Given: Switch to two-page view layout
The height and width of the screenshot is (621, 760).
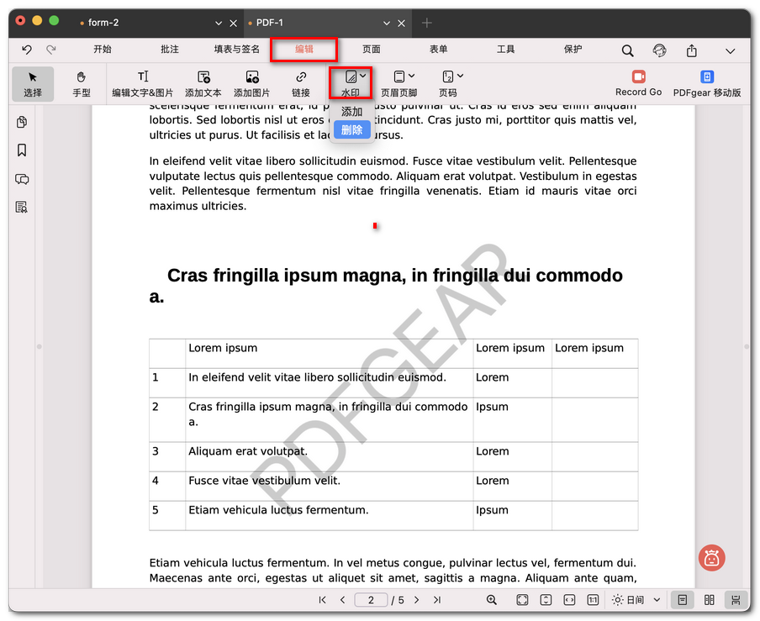Looking at the screenshot, I should point(710,600).
